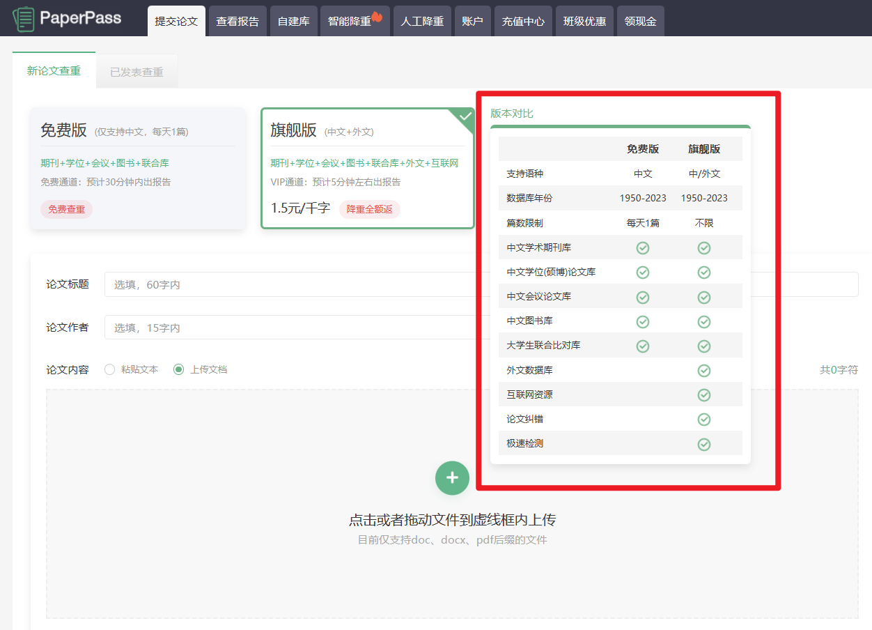Open the 领现金 tab
872x630 pixels.
click(x=641, y=21)
